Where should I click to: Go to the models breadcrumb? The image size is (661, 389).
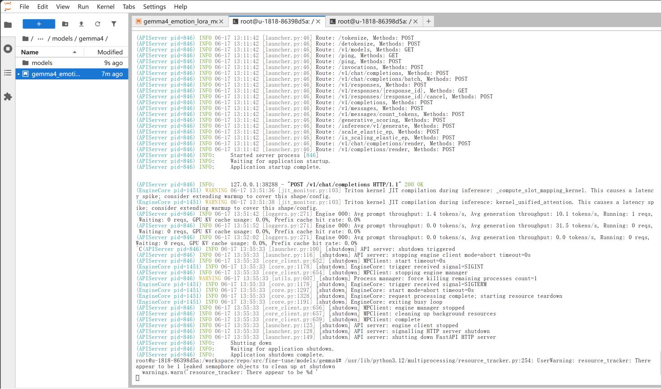click(62, 39)
